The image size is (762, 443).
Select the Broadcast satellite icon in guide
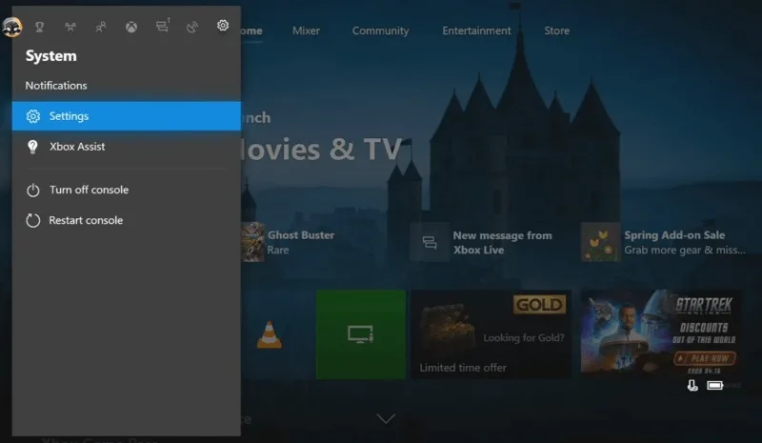pos(192,27)
